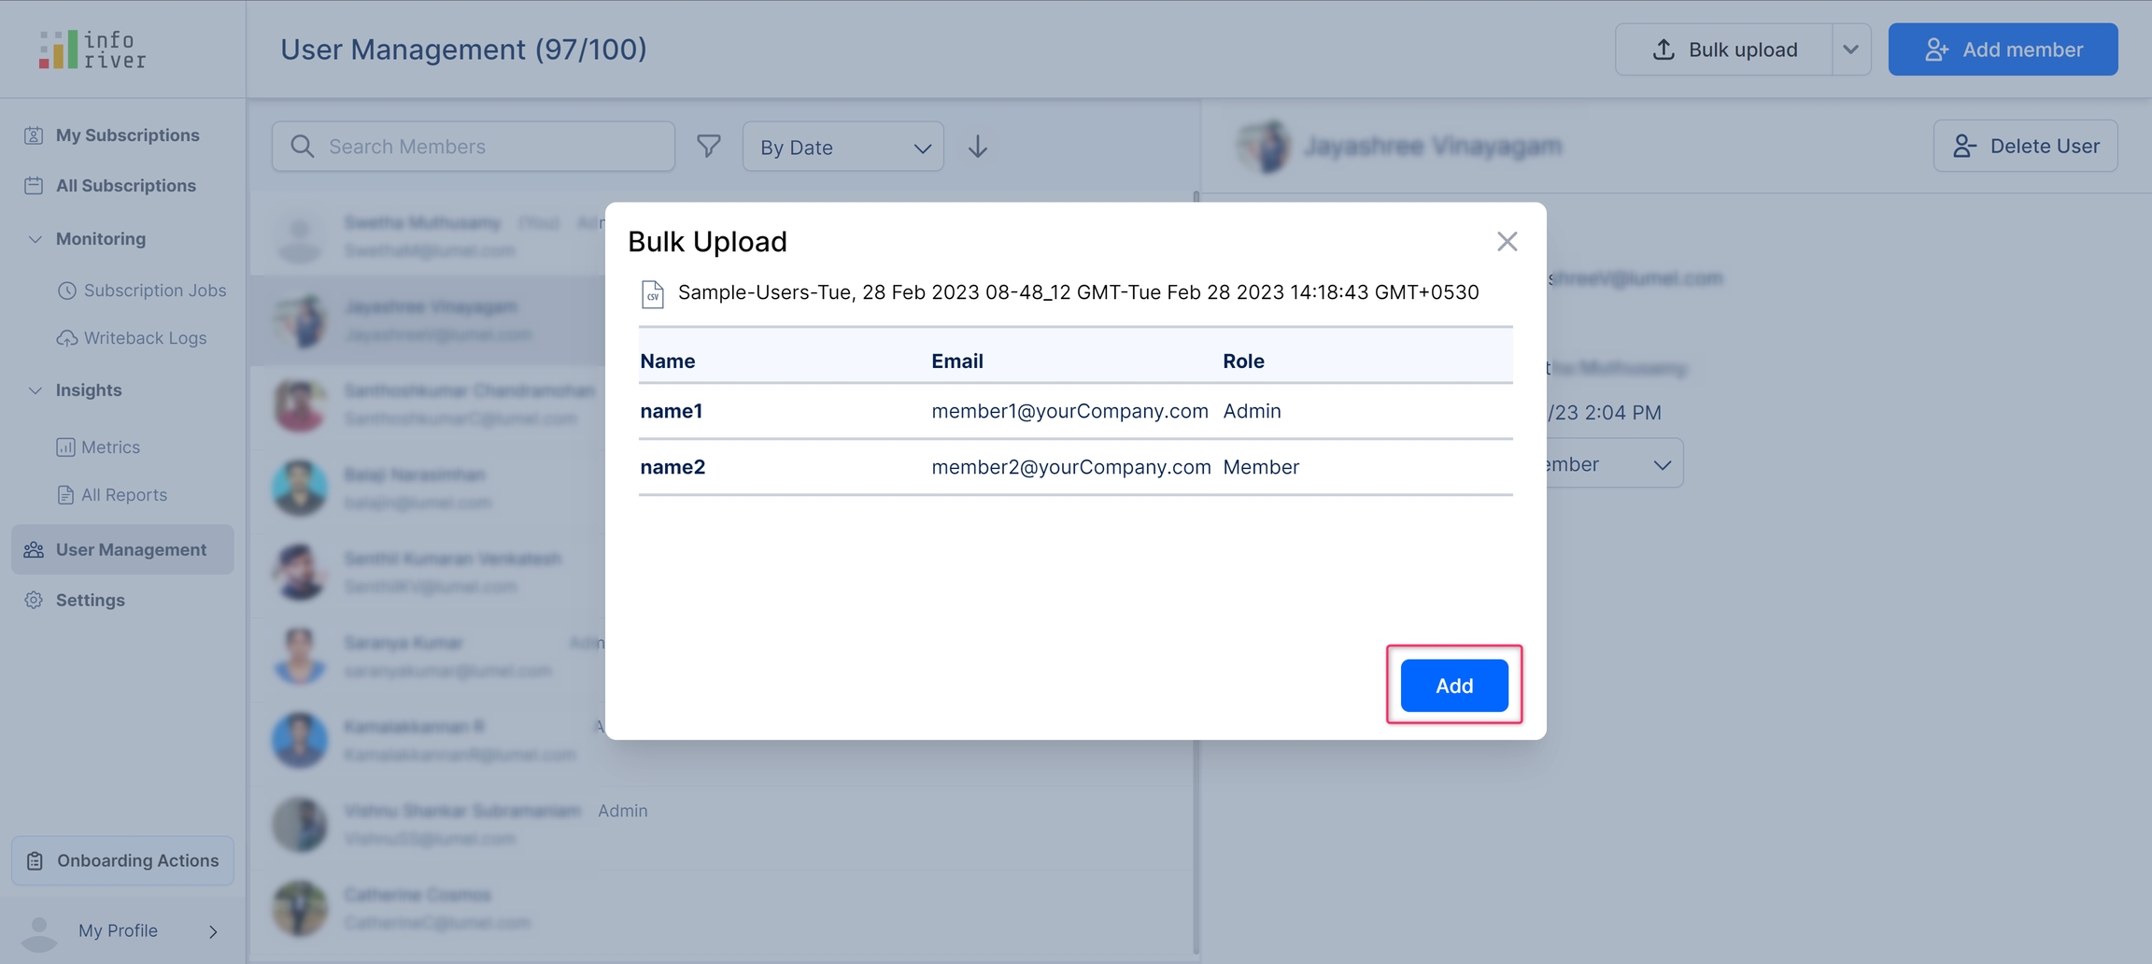Click the Onboarding Actions button
The image size is (2152, 964).
coord(122,860)
